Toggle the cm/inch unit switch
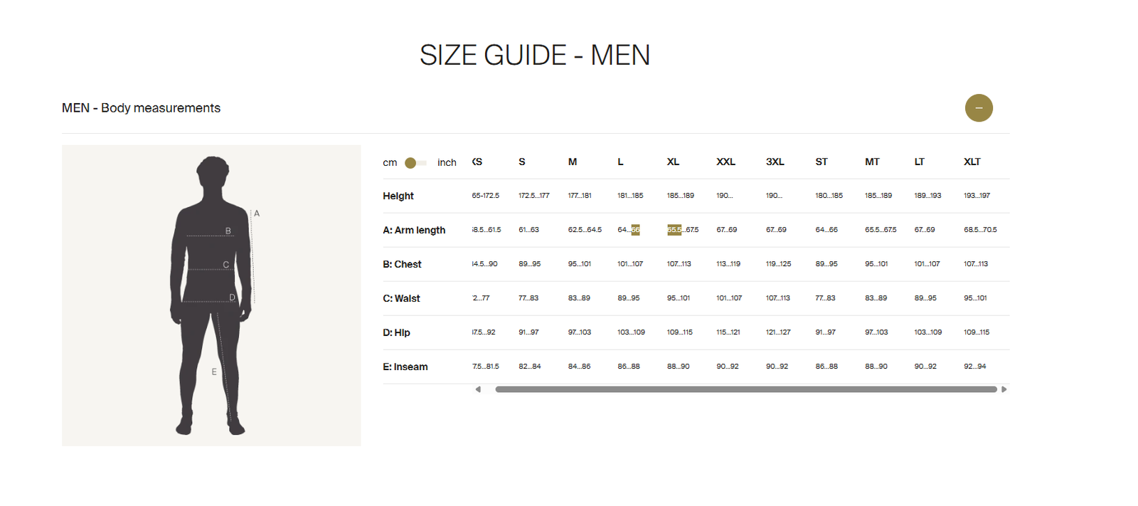The width and height of the screenshot is (1138, 506). [x=415, y=163]
